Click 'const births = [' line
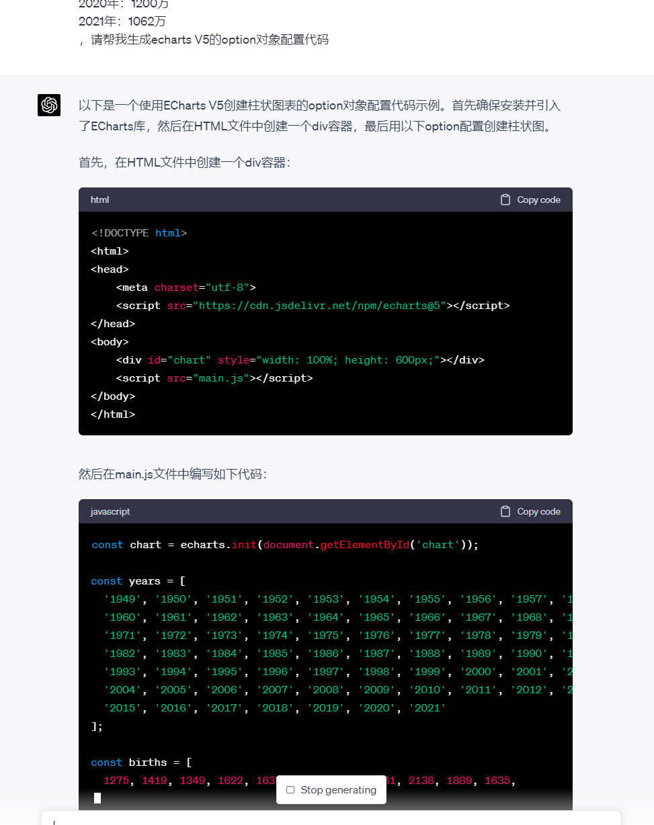The width and height of the screenshot is (654, 825). click(x=142, y=763)
